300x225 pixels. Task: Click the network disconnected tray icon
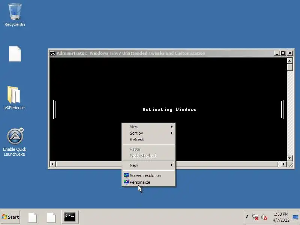click(x=255, y=217)
